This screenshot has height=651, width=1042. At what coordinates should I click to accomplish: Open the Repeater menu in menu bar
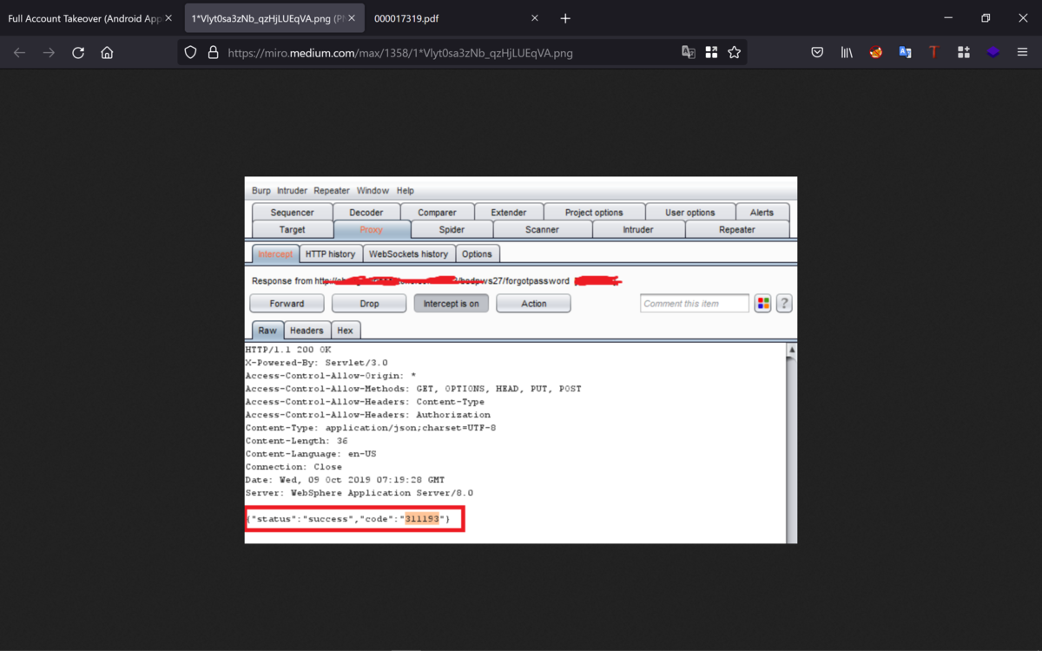coord(332,191)
